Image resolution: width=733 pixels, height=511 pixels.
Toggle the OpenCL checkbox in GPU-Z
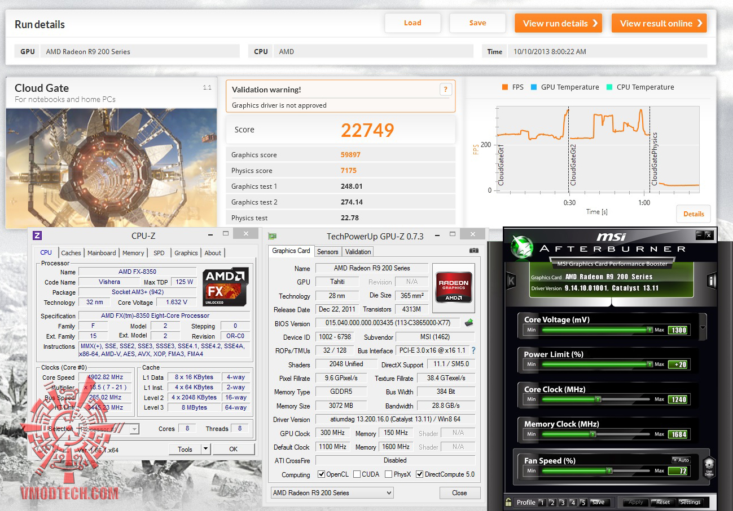point(321,474)
